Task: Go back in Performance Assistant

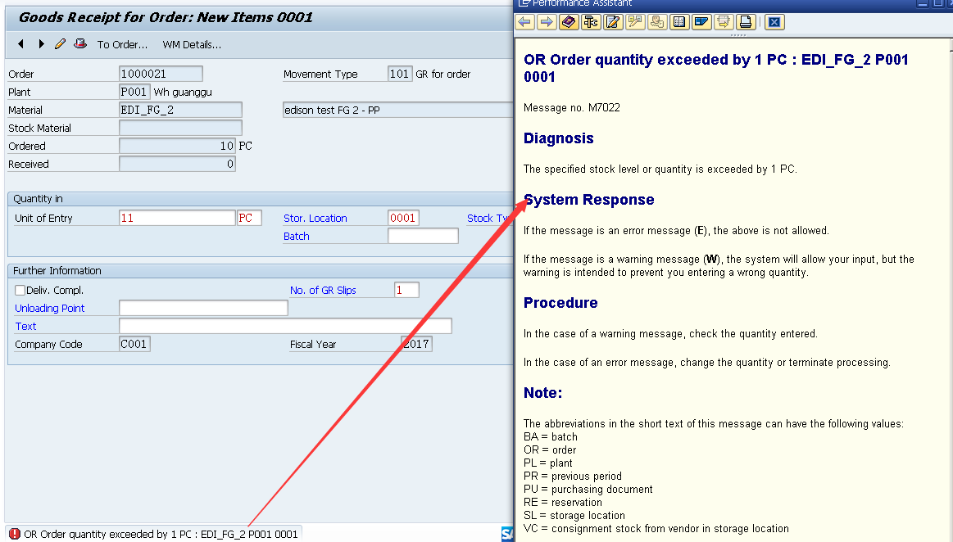Action: click(525, 22)
